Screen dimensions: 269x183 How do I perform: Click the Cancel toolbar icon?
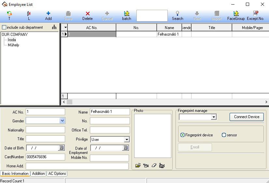107,13
